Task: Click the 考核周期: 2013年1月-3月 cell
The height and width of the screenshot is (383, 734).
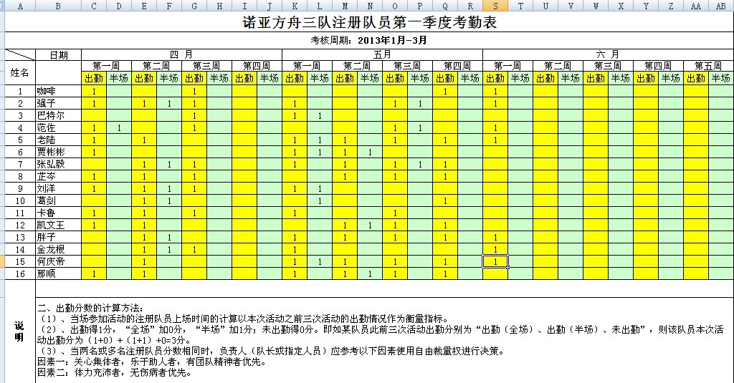Action: [x=369, y=40]
